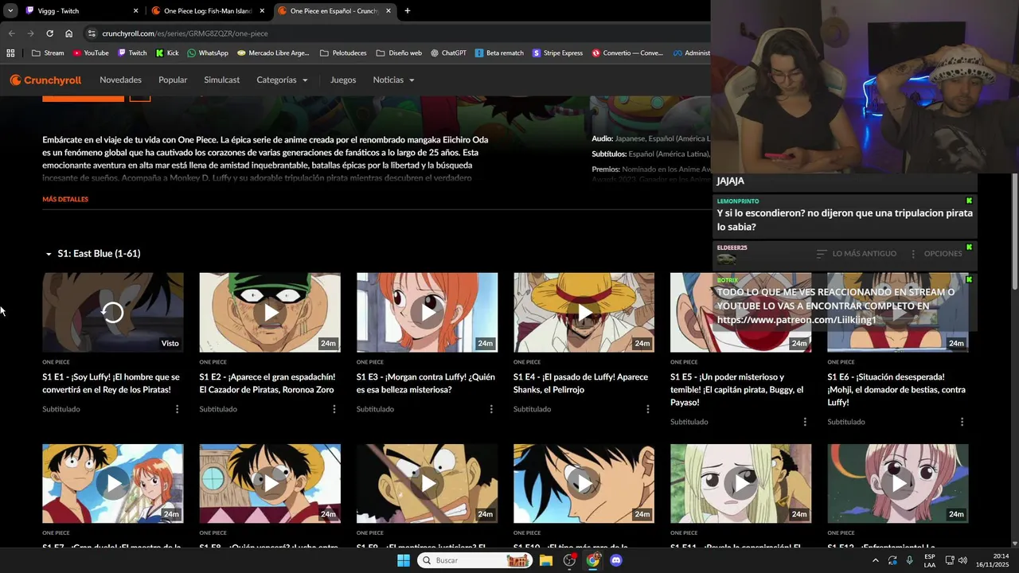Open the Stream bookmark folder
Image resolution: width=1019 pixels, height=573 pixels.
pyautogui.click(x=48, y=53)
